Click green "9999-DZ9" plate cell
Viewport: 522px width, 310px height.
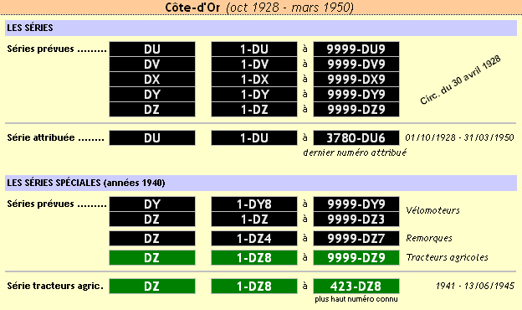pos(356,258)
